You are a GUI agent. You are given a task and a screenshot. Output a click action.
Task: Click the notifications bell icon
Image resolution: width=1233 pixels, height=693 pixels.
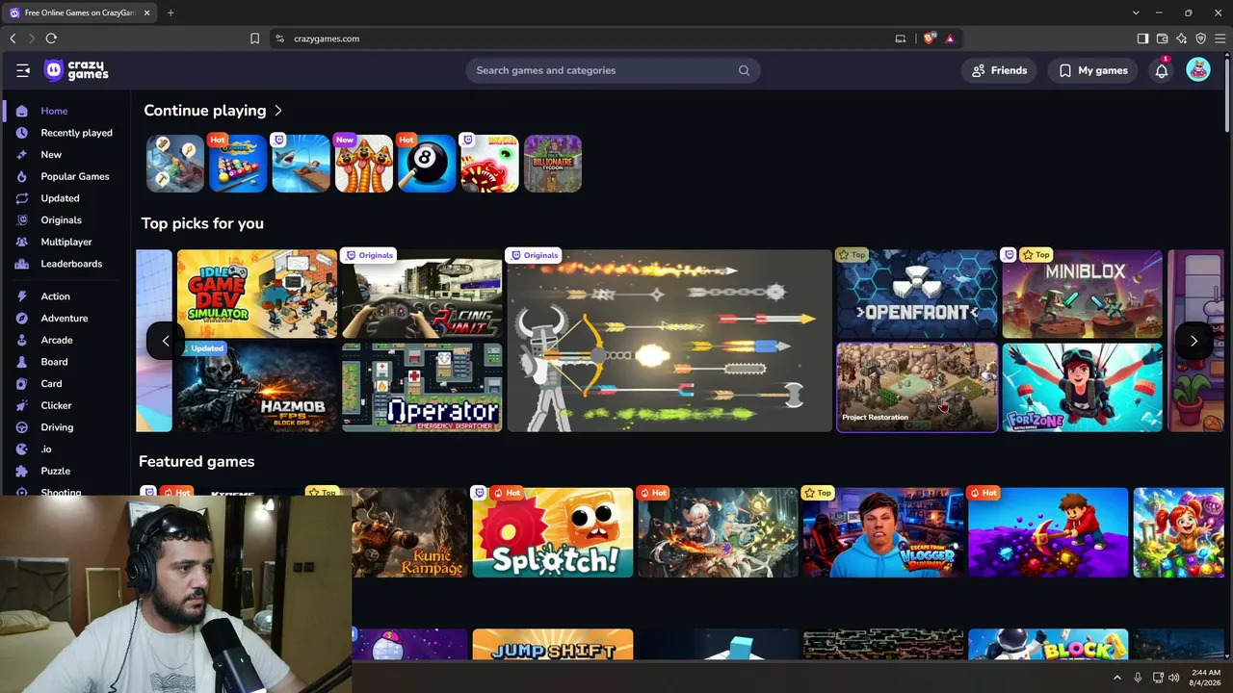pos(1162,70)
